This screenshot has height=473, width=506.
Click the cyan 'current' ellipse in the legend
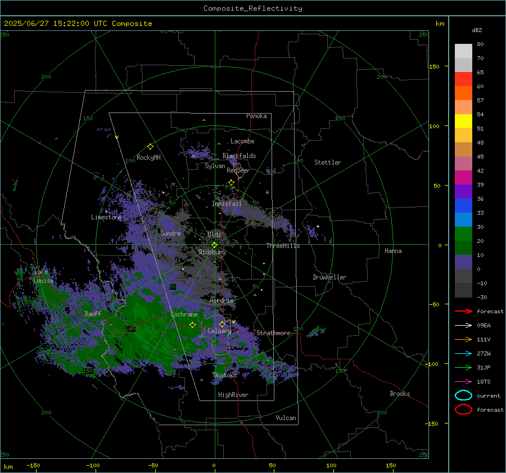coord(463,395)
